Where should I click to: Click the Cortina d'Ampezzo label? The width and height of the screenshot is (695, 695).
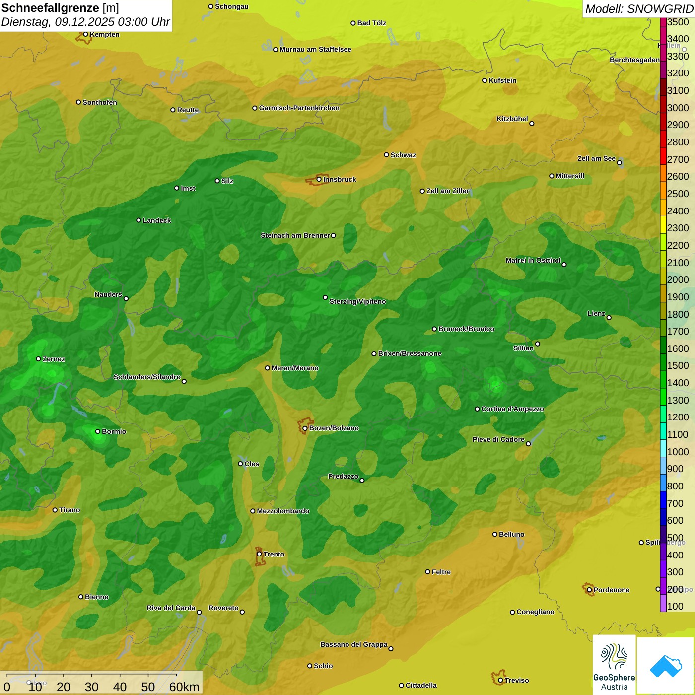(x=512, y=409)
